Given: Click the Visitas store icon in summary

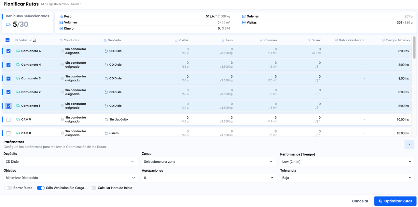Looking at the screenshot, I should pyautogui.click(x=244, y=23).
